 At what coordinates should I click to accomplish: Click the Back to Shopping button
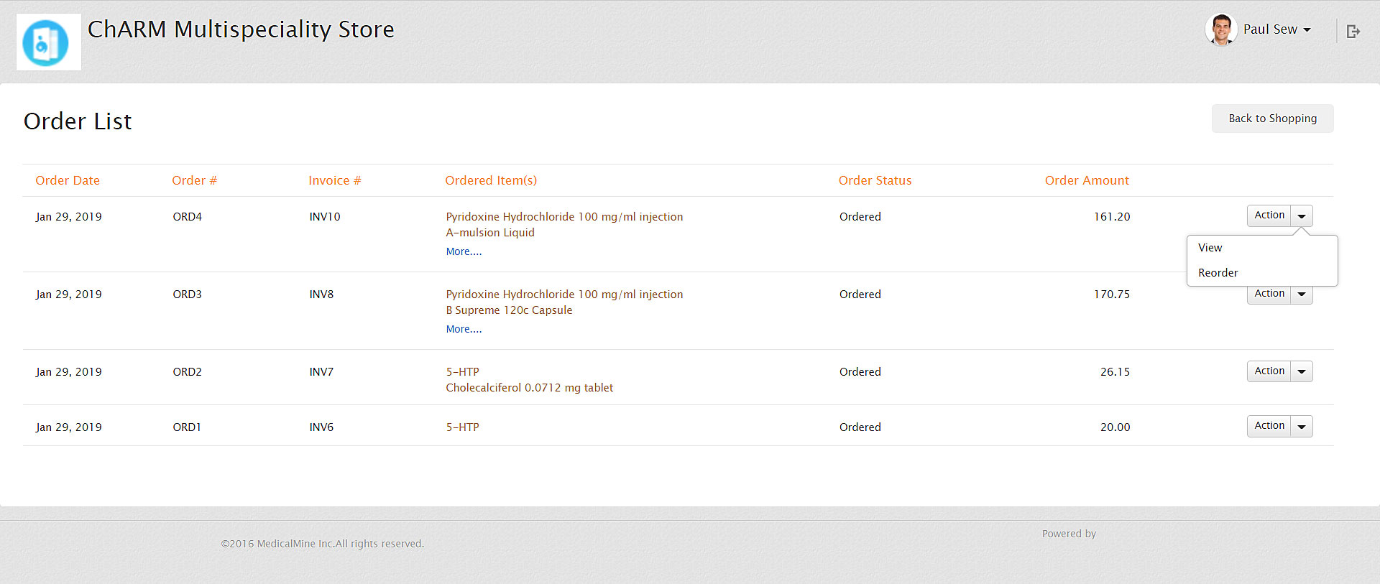[x=1272, y=119]
